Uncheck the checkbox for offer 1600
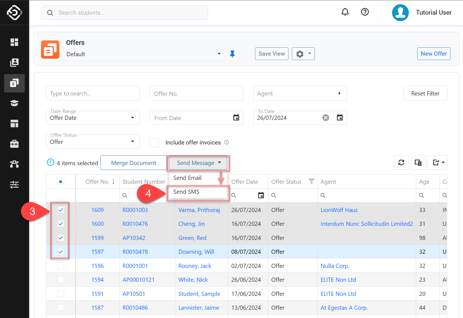This screenshot has width=463, height=318. [61, 224]
